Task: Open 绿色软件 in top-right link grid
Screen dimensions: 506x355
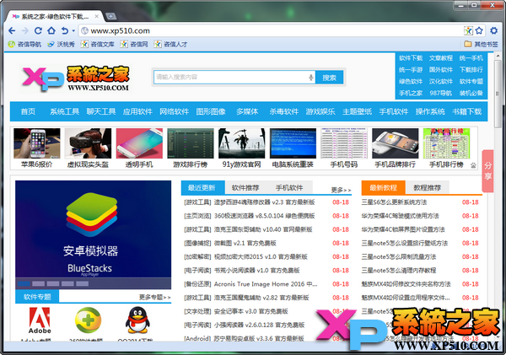Action: pos(411,81)
